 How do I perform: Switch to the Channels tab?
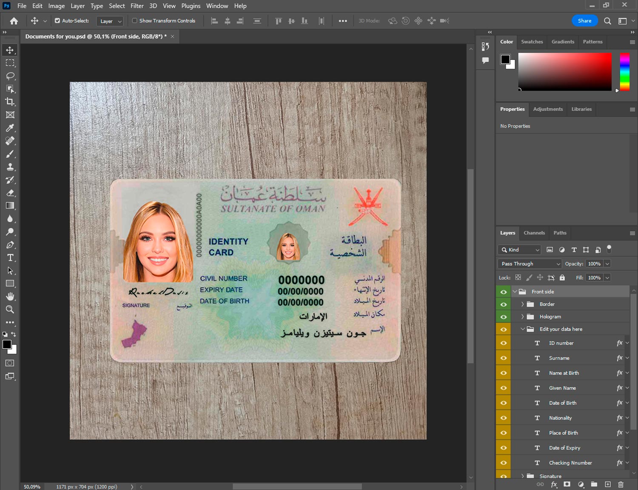(534, 233)
